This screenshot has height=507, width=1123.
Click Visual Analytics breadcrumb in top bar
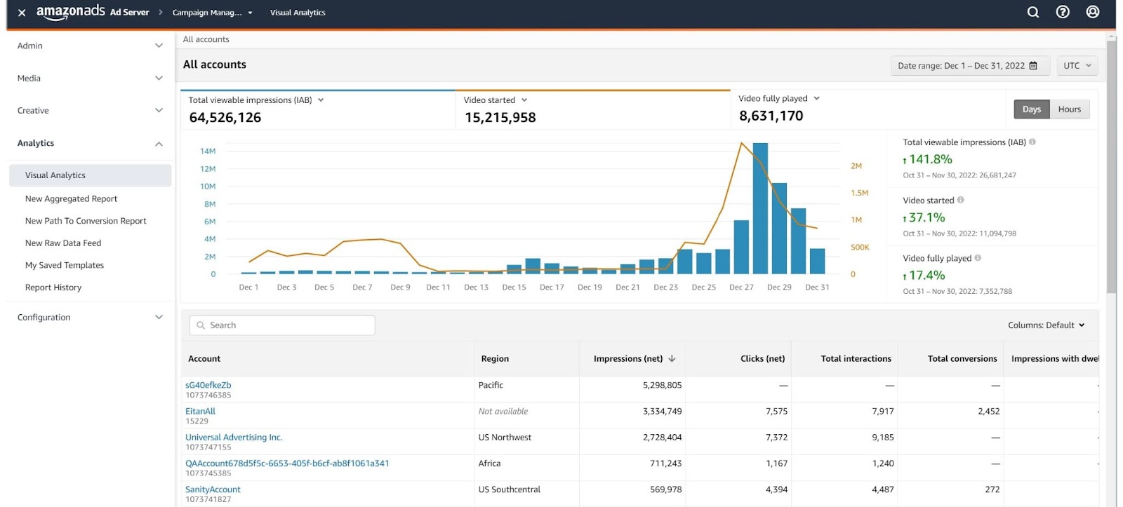pos(298,13)
